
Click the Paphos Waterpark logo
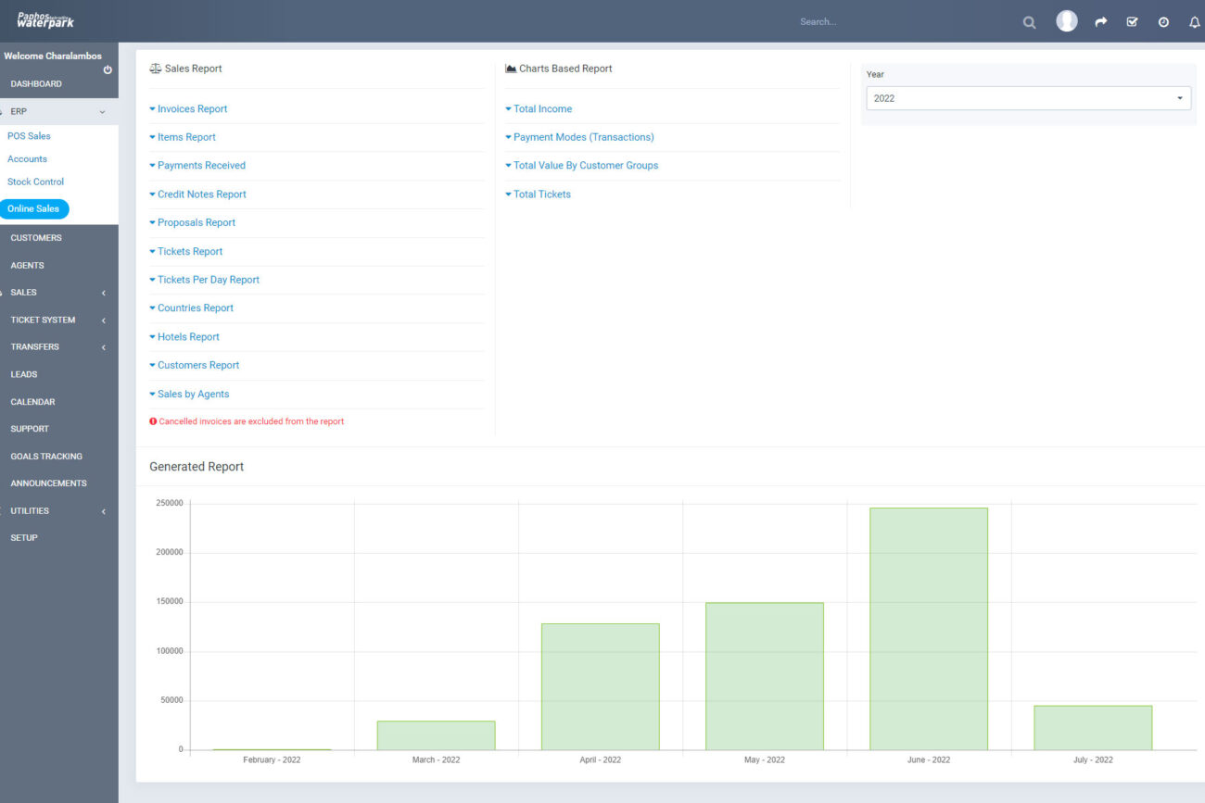(x=44, y=20)
